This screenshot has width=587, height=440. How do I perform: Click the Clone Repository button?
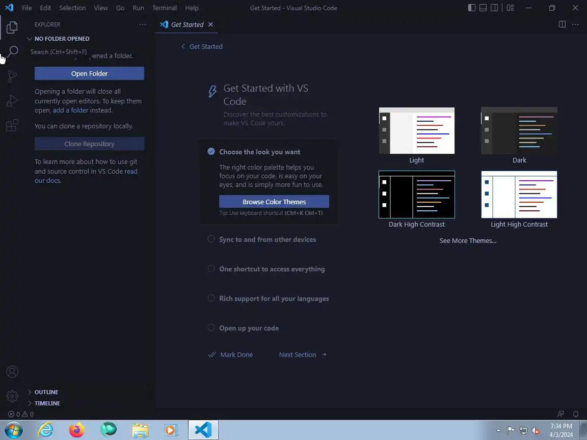coord(89,144)
